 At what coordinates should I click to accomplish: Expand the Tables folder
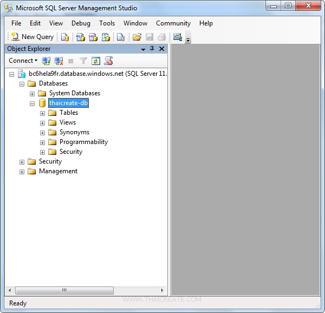tap(42, 113)
